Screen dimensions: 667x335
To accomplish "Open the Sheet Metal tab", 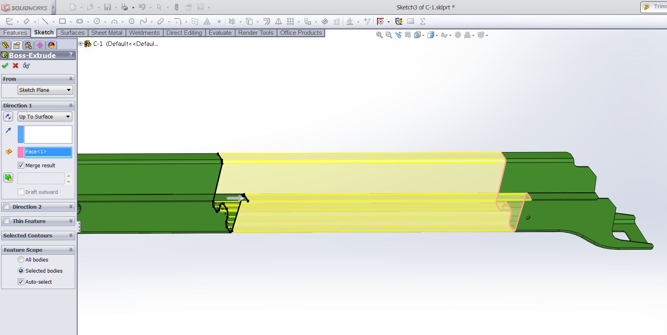I will pyautogui.click(x=106, y=33).
